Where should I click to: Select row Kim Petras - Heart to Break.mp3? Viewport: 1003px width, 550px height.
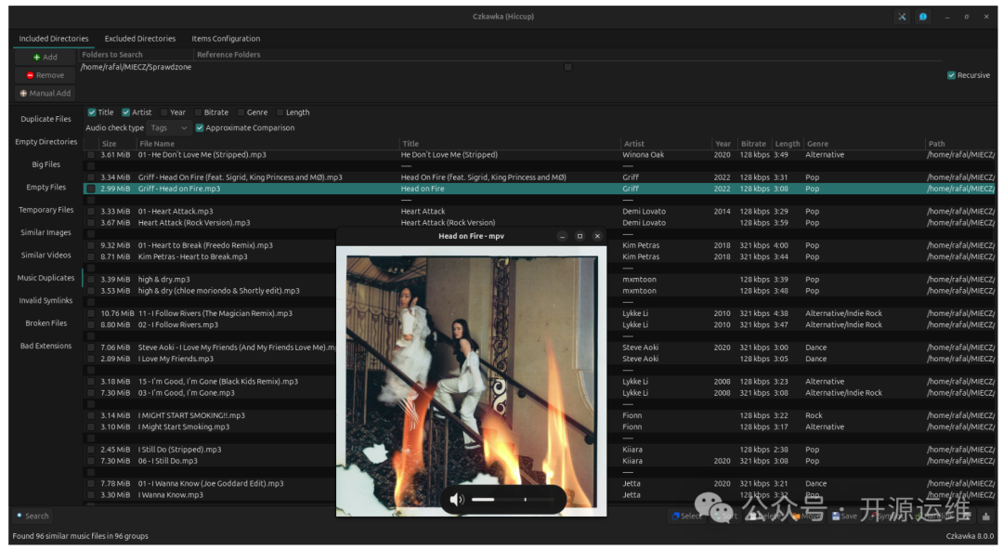pyautogui.click(x=540, y=256)
